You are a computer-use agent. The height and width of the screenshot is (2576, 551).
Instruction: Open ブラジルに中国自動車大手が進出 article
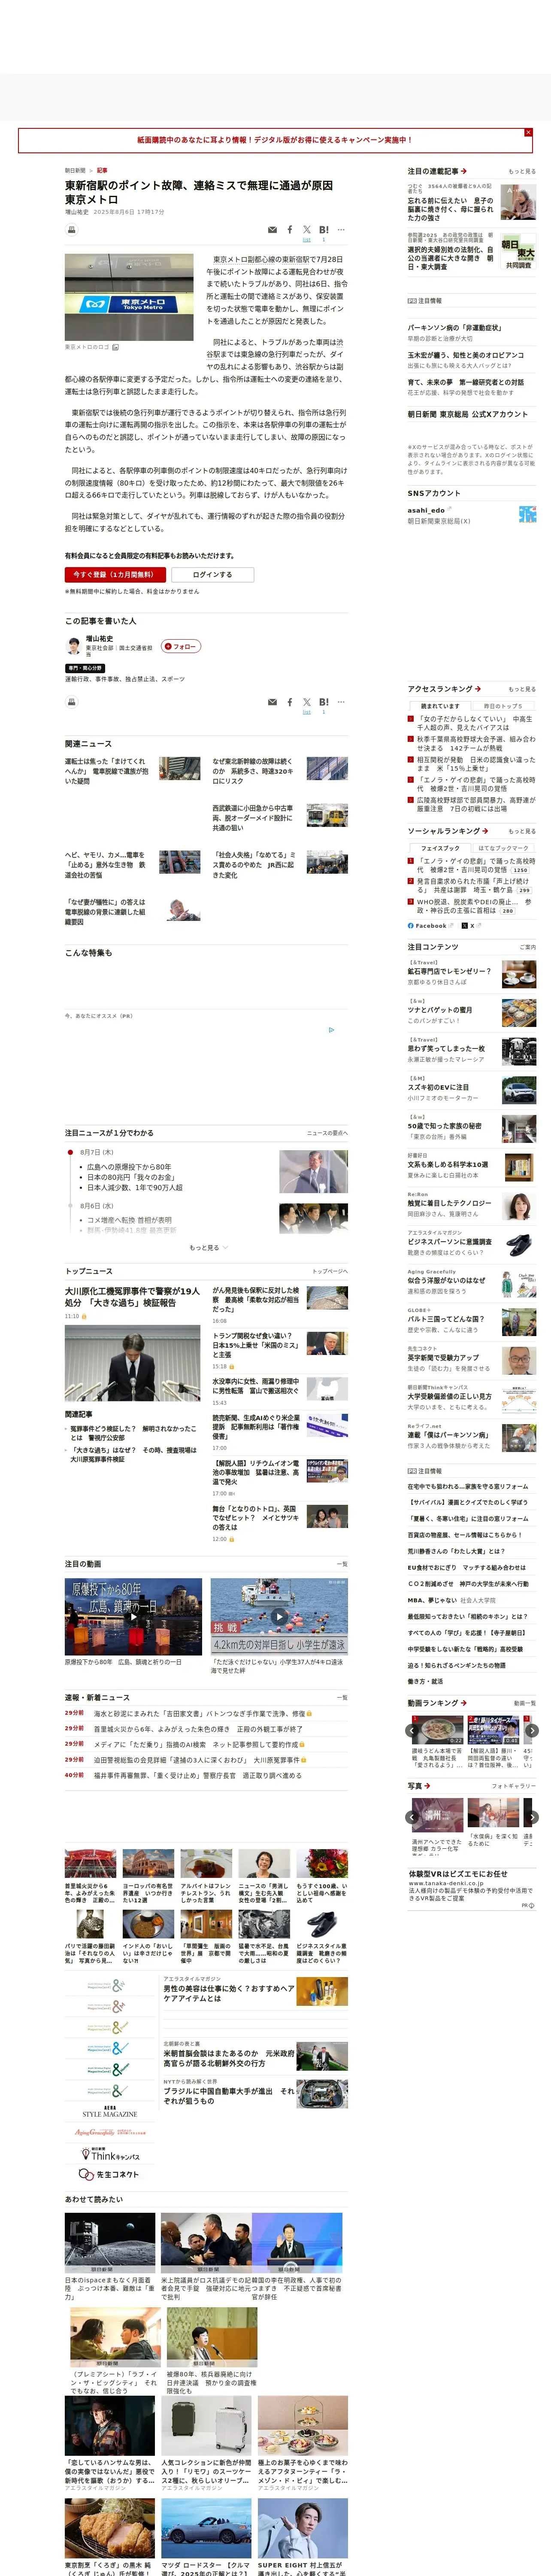click(229, 2096)
